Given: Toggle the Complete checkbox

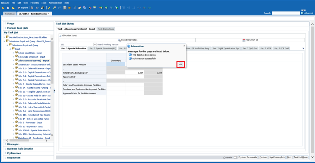Looking at the screenshot, I should pyautogui.click(x=235, y=157).
